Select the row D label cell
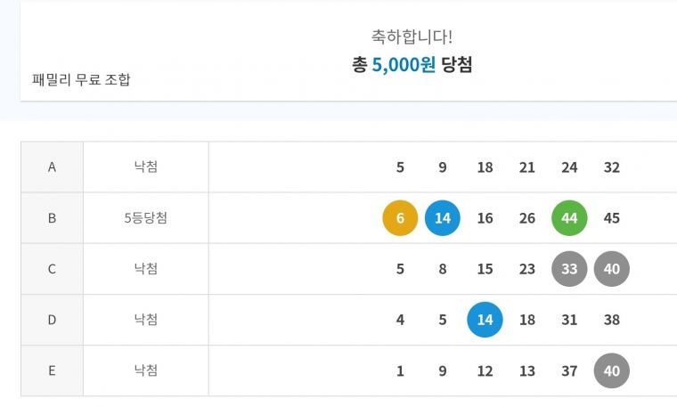This screenshot has height=407, width=677. tap(52, 320)
